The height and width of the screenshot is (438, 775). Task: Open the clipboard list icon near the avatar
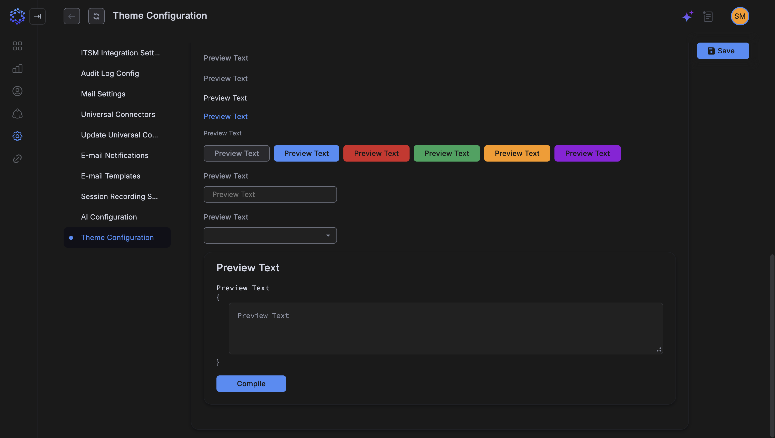[708, 16]
